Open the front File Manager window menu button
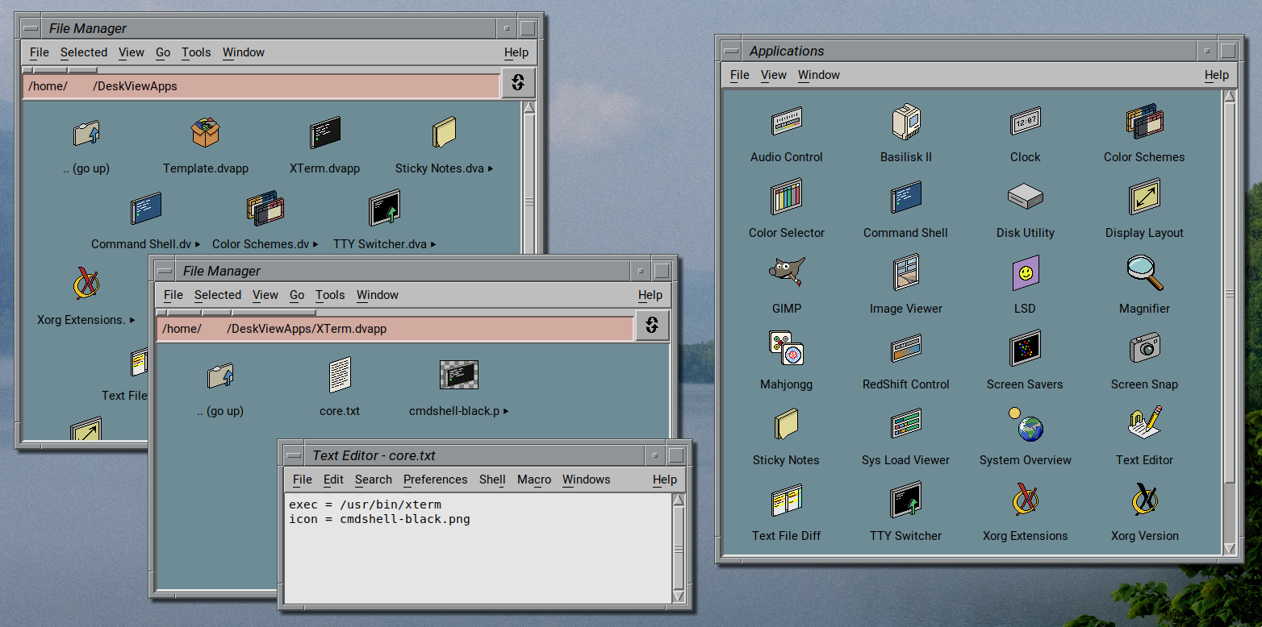The image size is (1262, 627). [x=165, y=271]
